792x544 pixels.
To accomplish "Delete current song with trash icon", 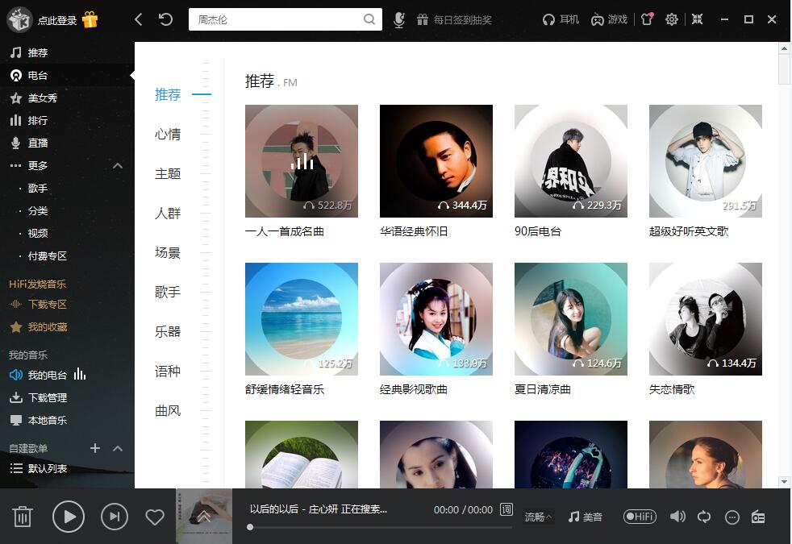I will point(23,517).
